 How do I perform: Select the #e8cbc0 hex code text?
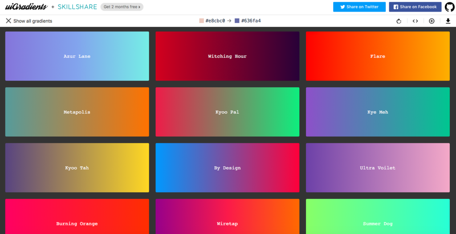tap(215, 20)
